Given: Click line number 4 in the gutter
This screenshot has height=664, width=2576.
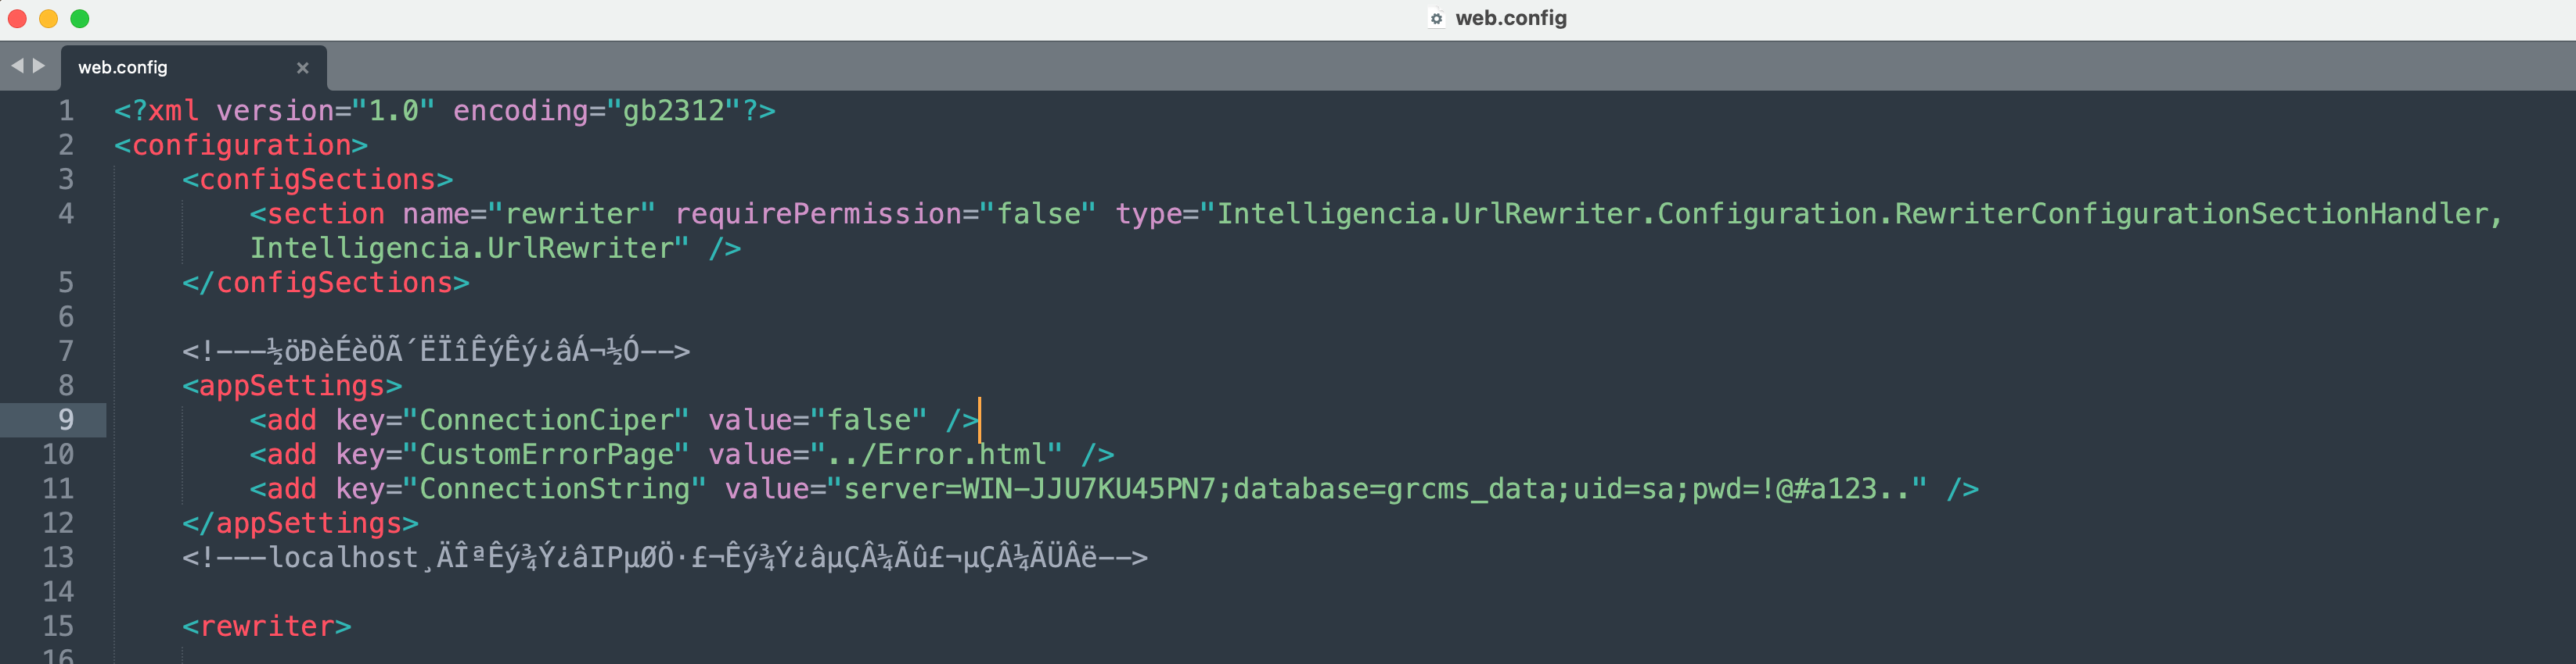Looking at the screenshot, I should [65, 214].
